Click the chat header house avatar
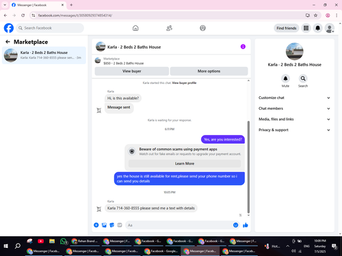Image resolution: width=342 pixels, height=256 pixels. click(101, 46)
